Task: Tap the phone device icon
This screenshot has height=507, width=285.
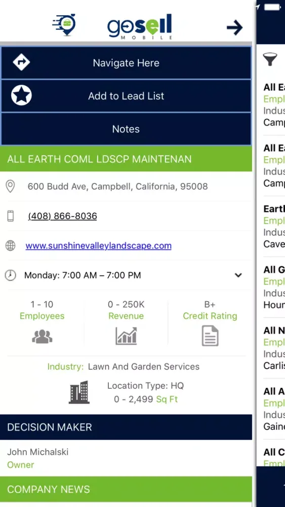Action: [x=10, y=216]
